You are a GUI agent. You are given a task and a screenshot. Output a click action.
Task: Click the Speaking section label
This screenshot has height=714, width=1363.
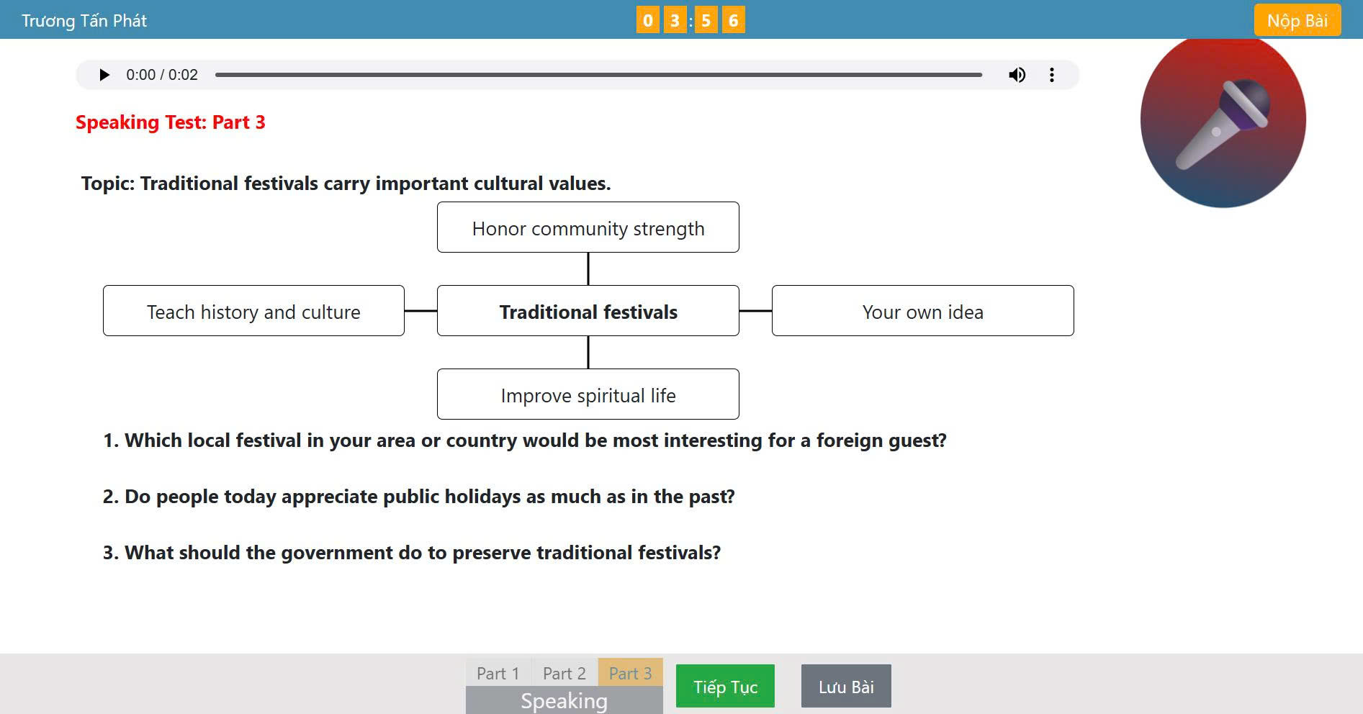[564, 701]
